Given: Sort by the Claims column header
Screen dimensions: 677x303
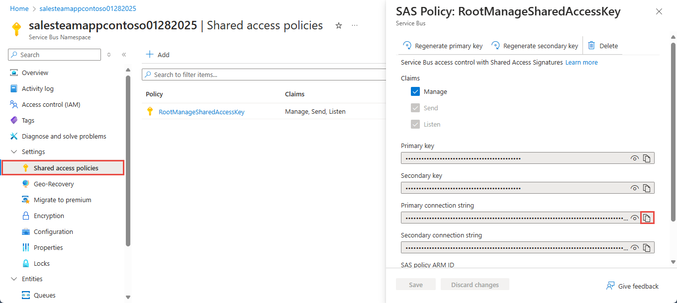Looking at the screenshot, I should pos(294,94).
